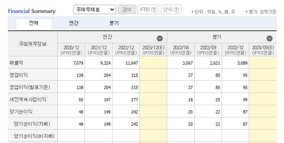Click 매출액 value 9,324

105,63
